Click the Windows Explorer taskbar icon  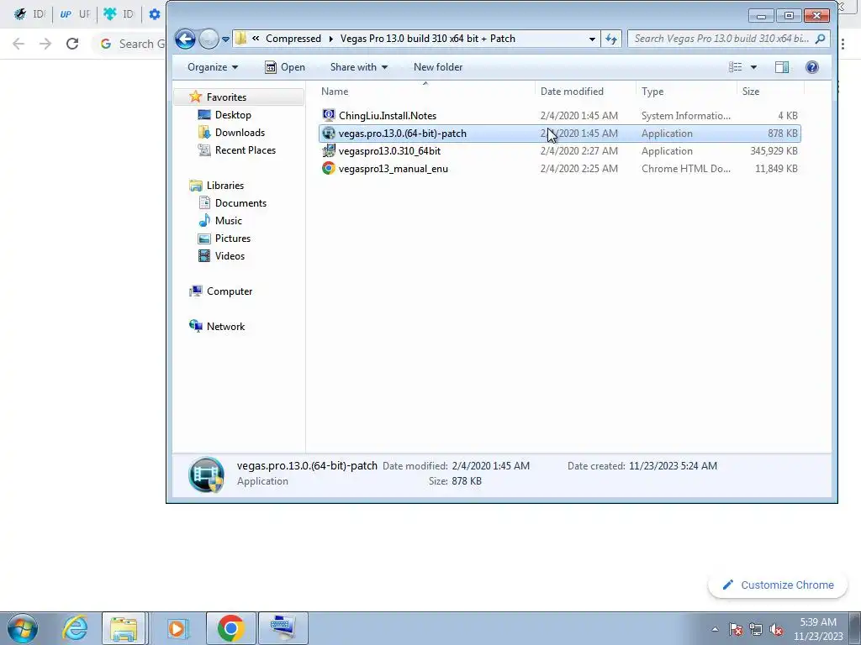pos(124,628)
